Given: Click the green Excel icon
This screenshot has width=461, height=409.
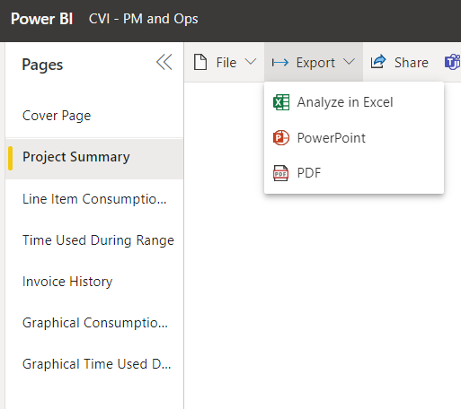Looking at the screenshot, I should pyautogui.click(x=281, y=102).
